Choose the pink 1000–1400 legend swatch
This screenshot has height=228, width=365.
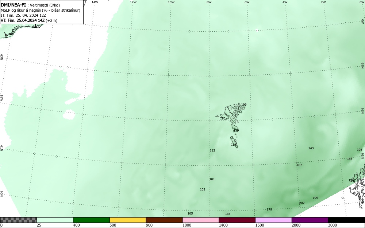201,220
